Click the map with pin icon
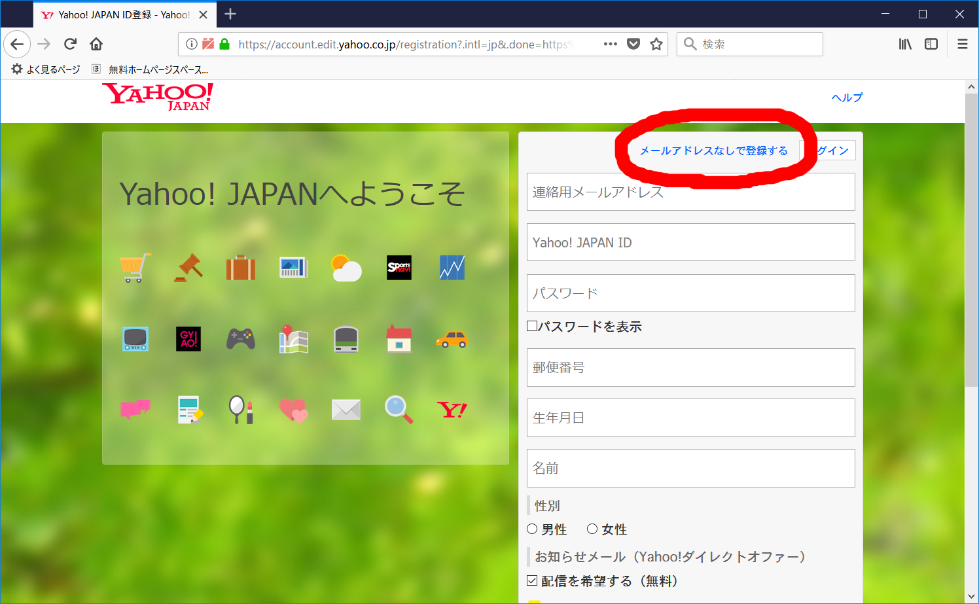Image resolution: width=979 pixels, height=604 pixels. [294, 339]
